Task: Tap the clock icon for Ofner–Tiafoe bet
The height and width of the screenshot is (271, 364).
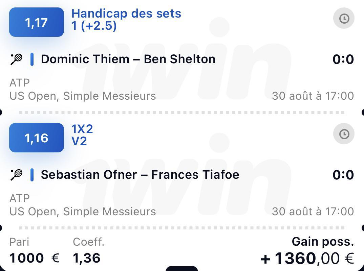Action: (x=344, y=134)
